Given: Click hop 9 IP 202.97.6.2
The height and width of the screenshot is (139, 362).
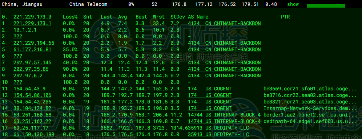Looking at the screenshot, I should tap(28, 75).
